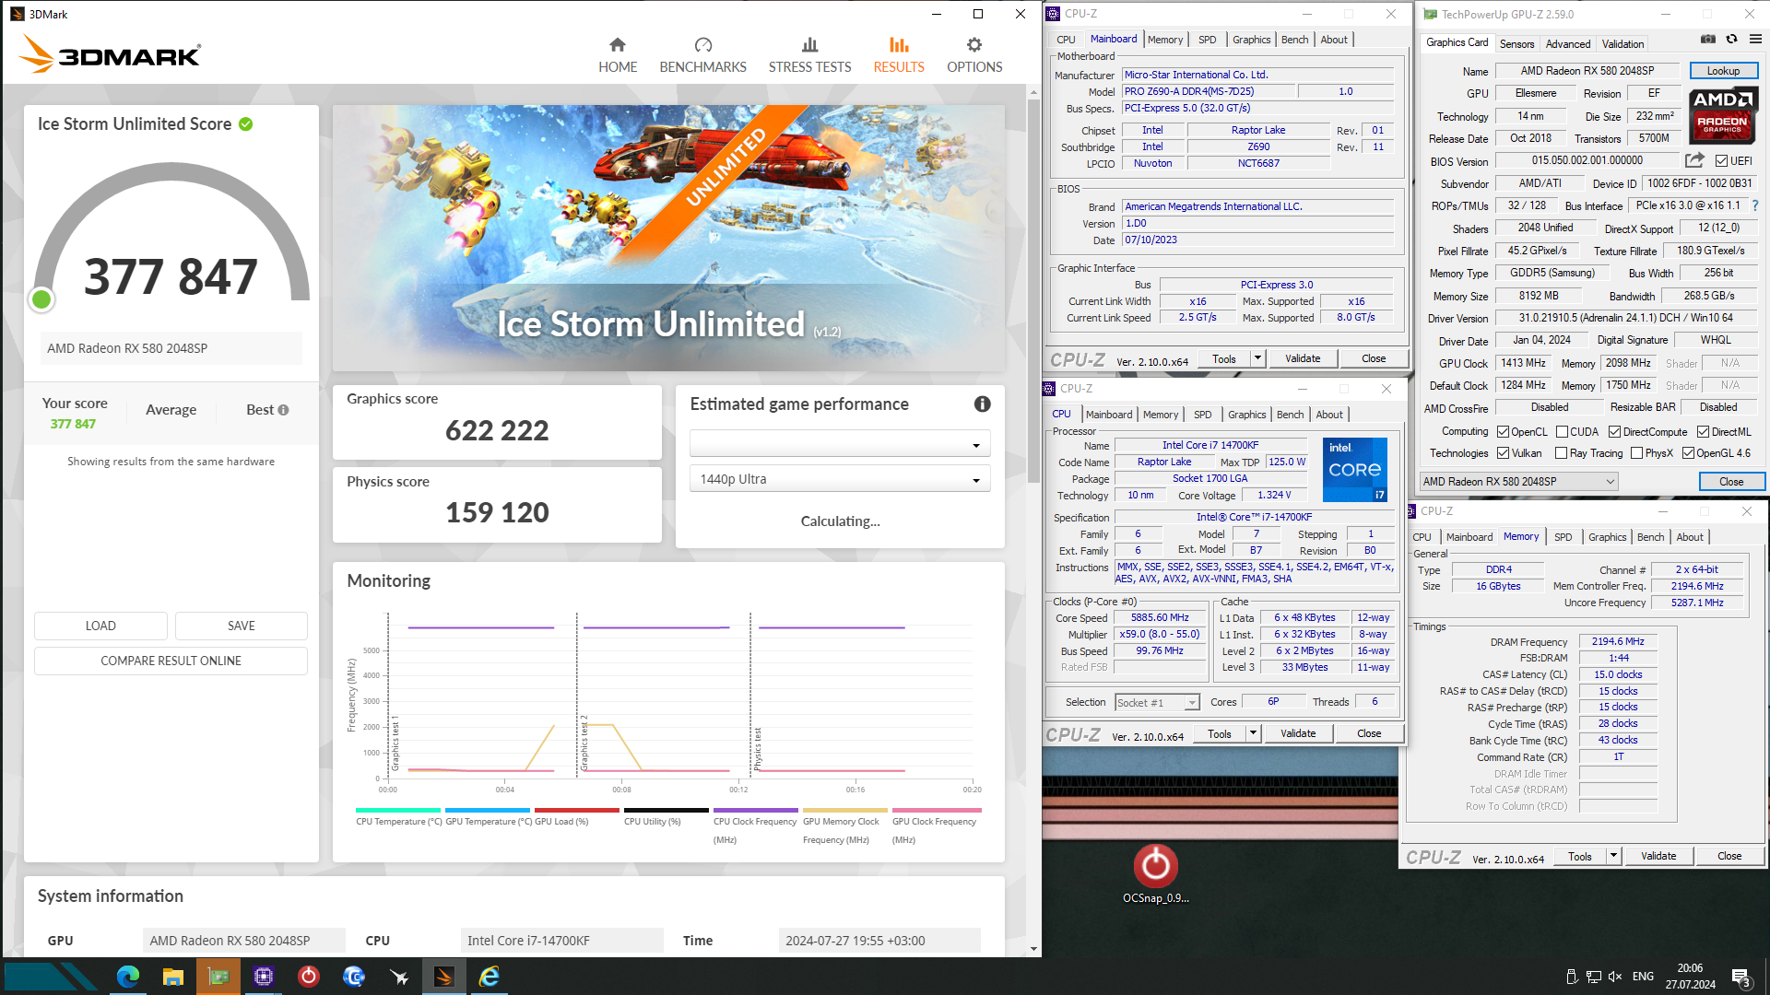
Task: Click the Intel Core i7 logo badge
Action: 1354,470
